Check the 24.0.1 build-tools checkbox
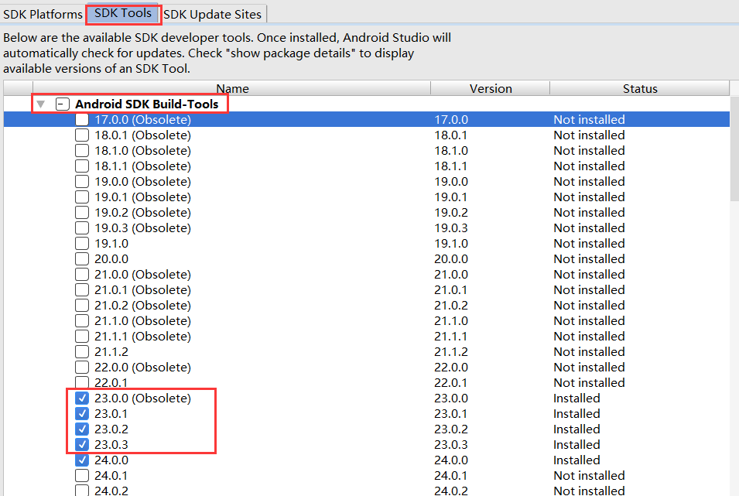Screen dimensions: 739x496 tap(82, 475)
